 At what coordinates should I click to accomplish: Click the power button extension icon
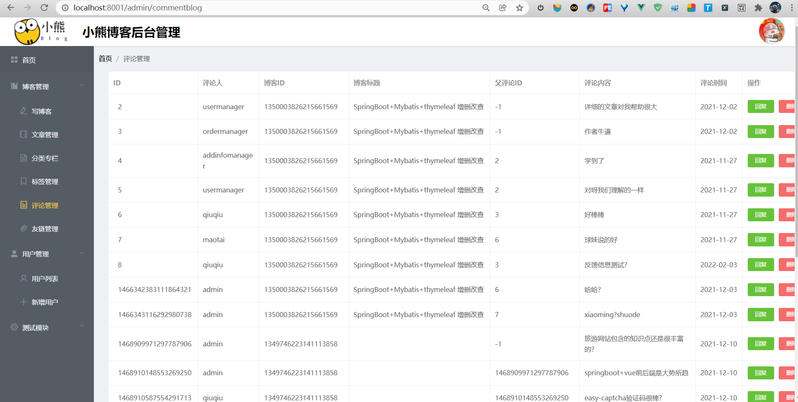tap(540, 8)
